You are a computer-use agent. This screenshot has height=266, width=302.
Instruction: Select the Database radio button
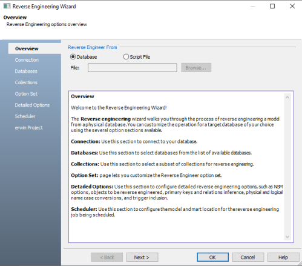pyautogui.click(x=73, y=57)
